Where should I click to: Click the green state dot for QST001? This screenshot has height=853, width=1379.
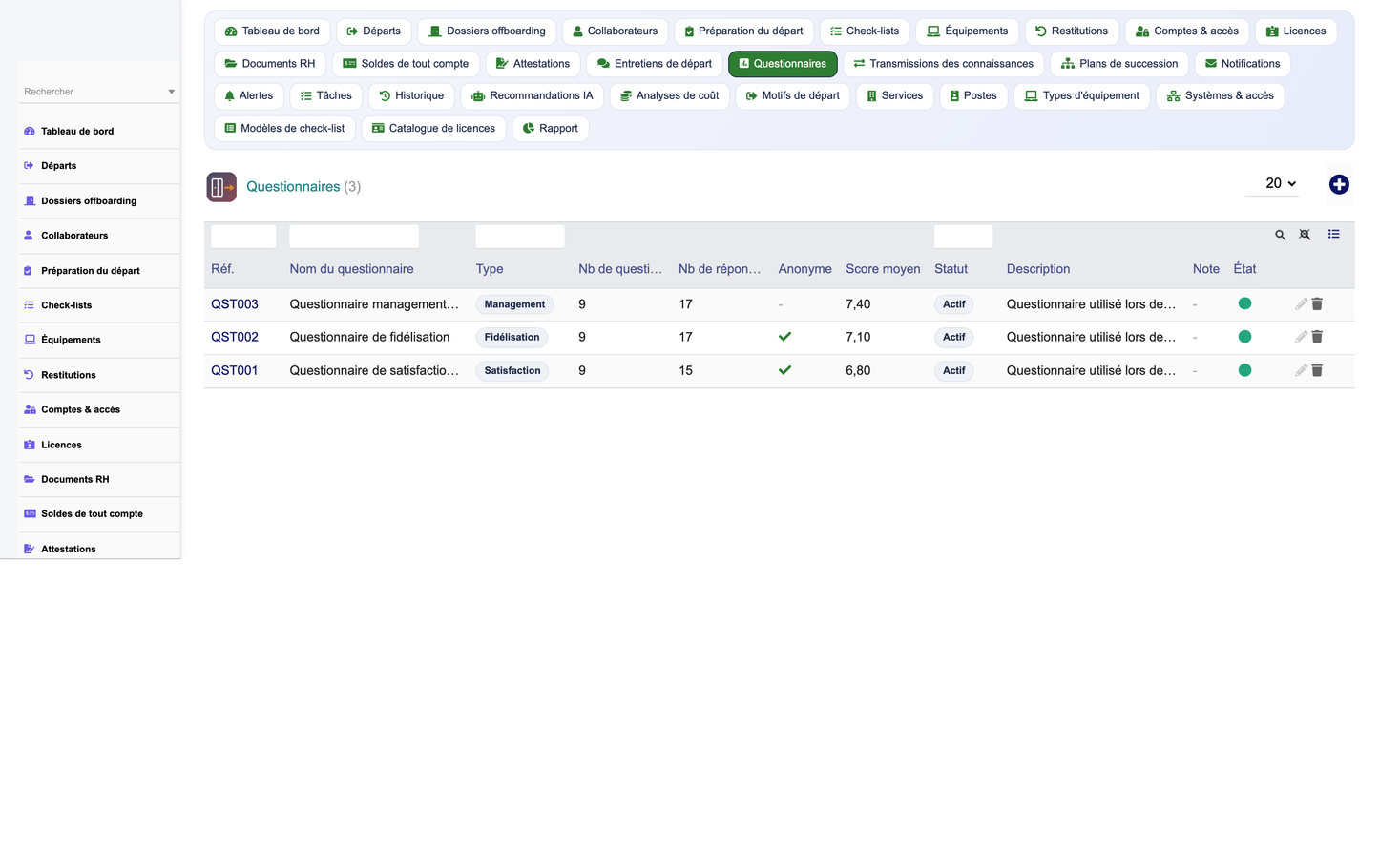1244,370
